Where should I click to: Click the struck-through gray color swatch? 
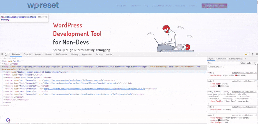tap(219, 120)
